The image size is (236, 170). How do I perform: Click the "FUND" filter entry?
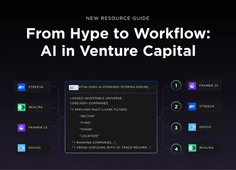coord(85,123)
